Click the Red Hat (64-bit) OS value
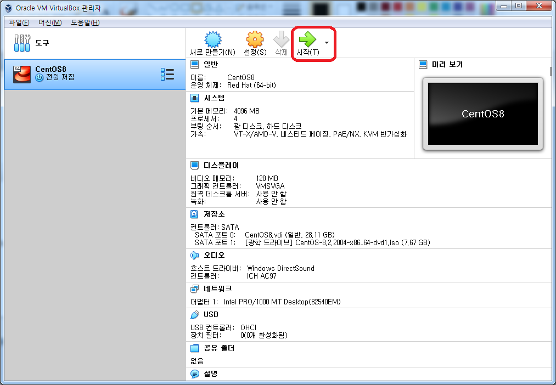This screenshot has height=385, width=556. 251,85
